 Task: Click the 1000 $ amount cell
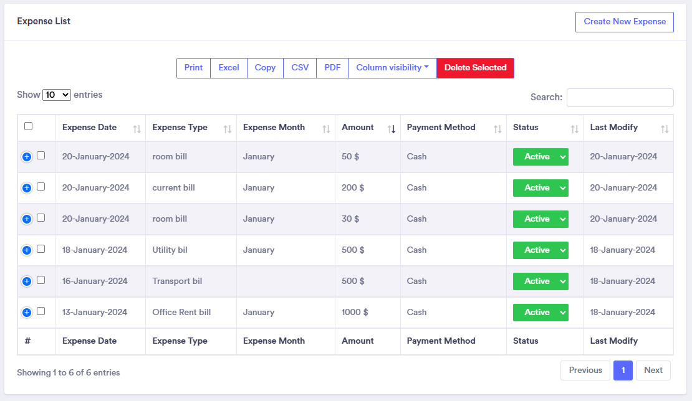(368, 313)
